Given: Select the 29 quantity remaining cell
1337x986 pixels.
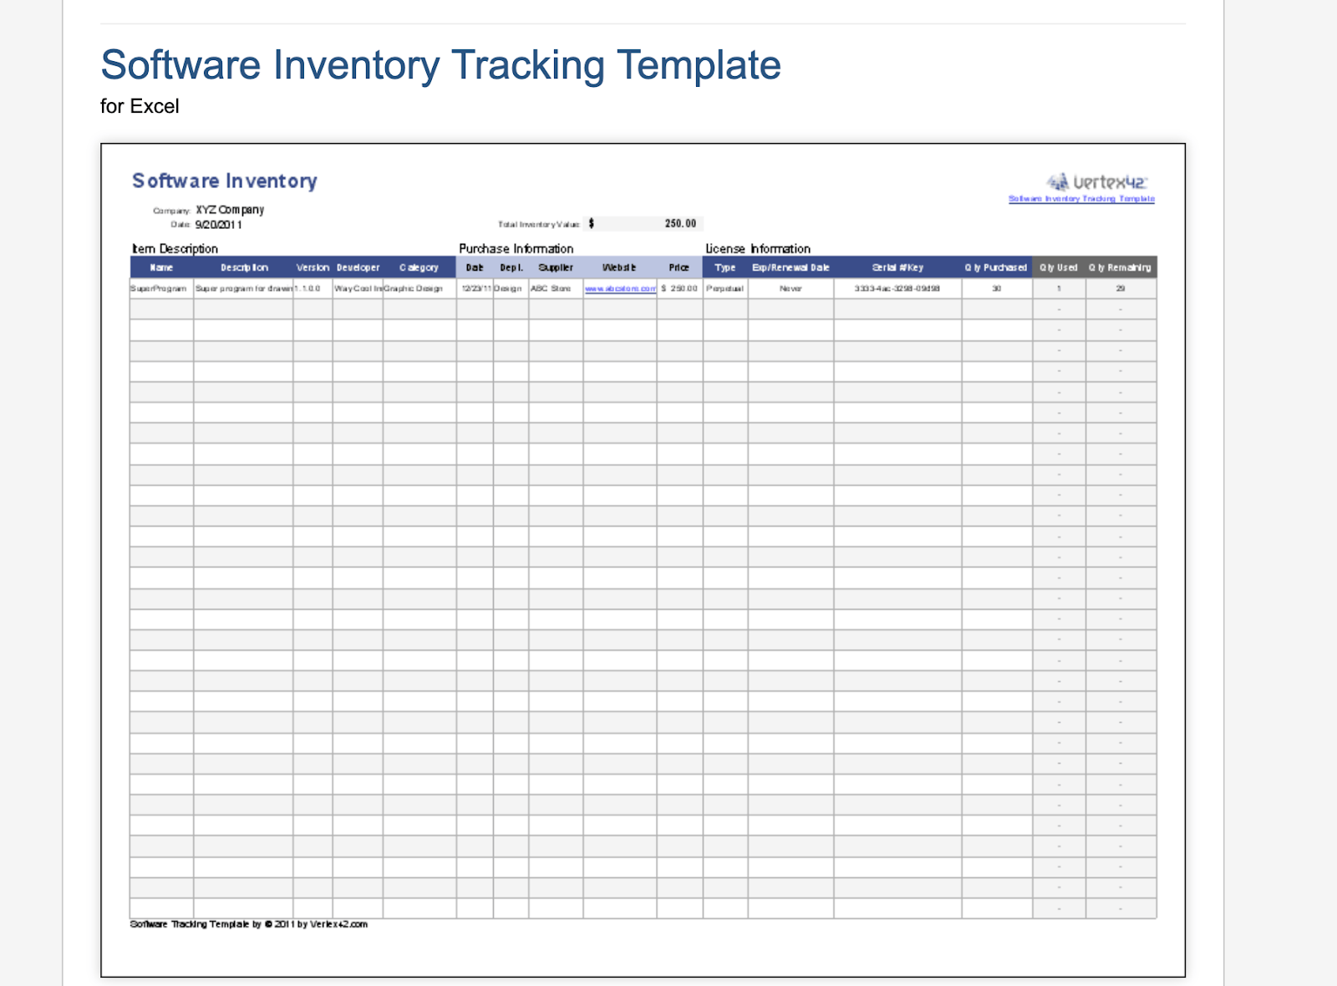Looking at the screenshot, I should (x=1121, y=288).
